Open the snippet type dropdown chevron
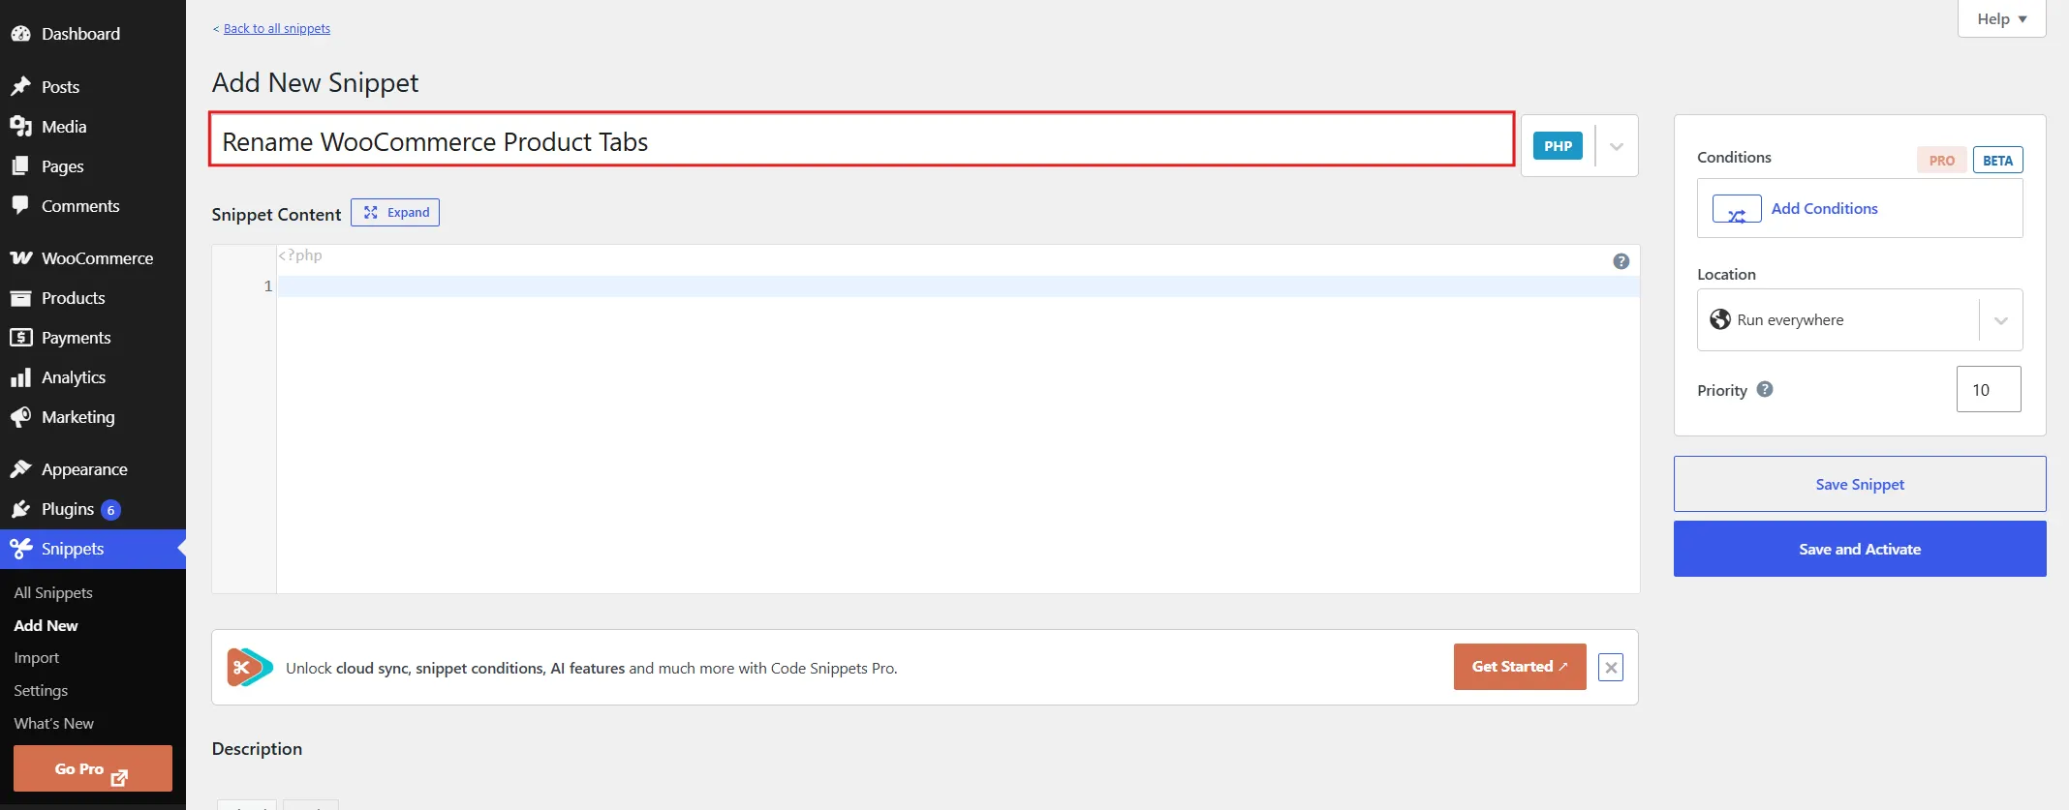2069x810 pixels. click(x=1617, y=147)
